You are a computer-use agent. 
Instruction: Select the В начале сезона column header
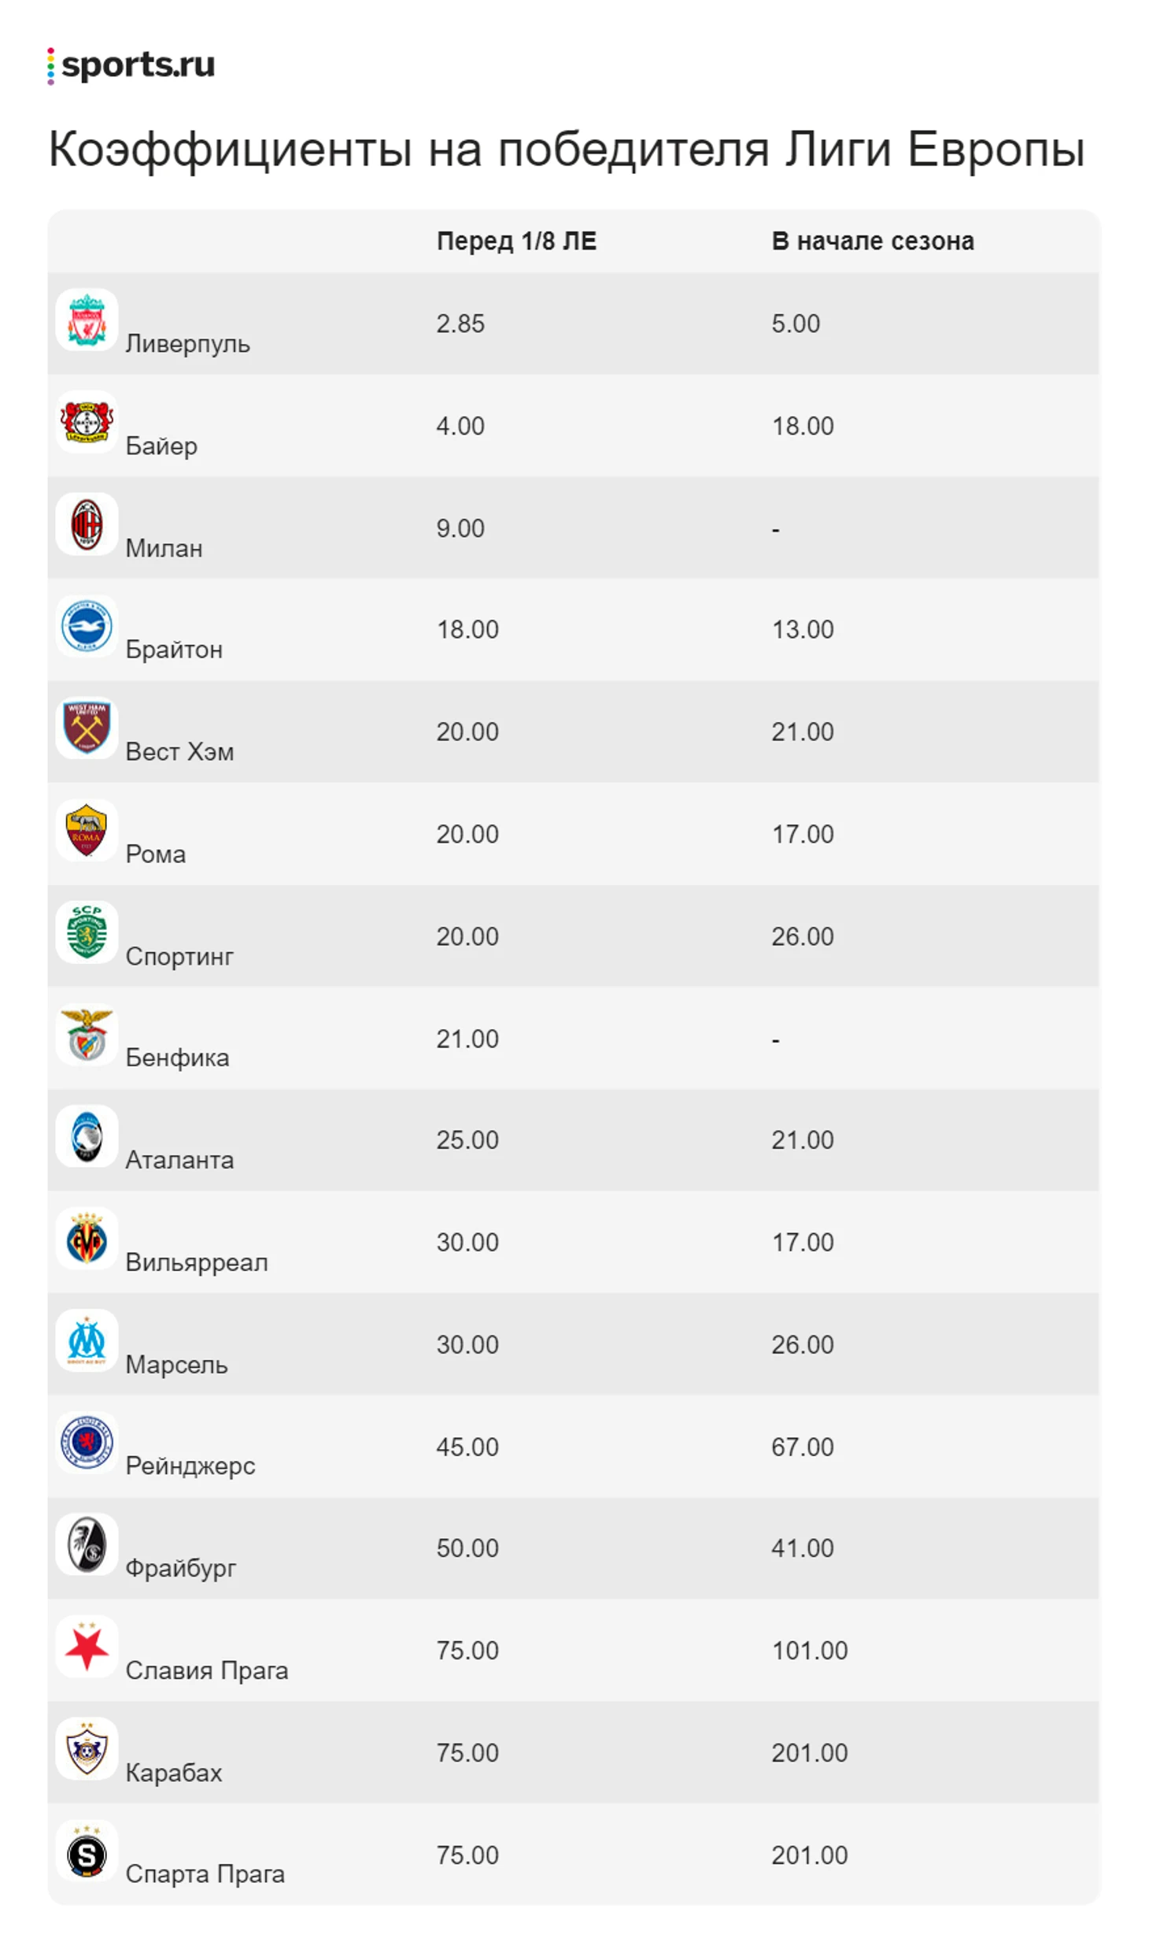coord(873,241)
